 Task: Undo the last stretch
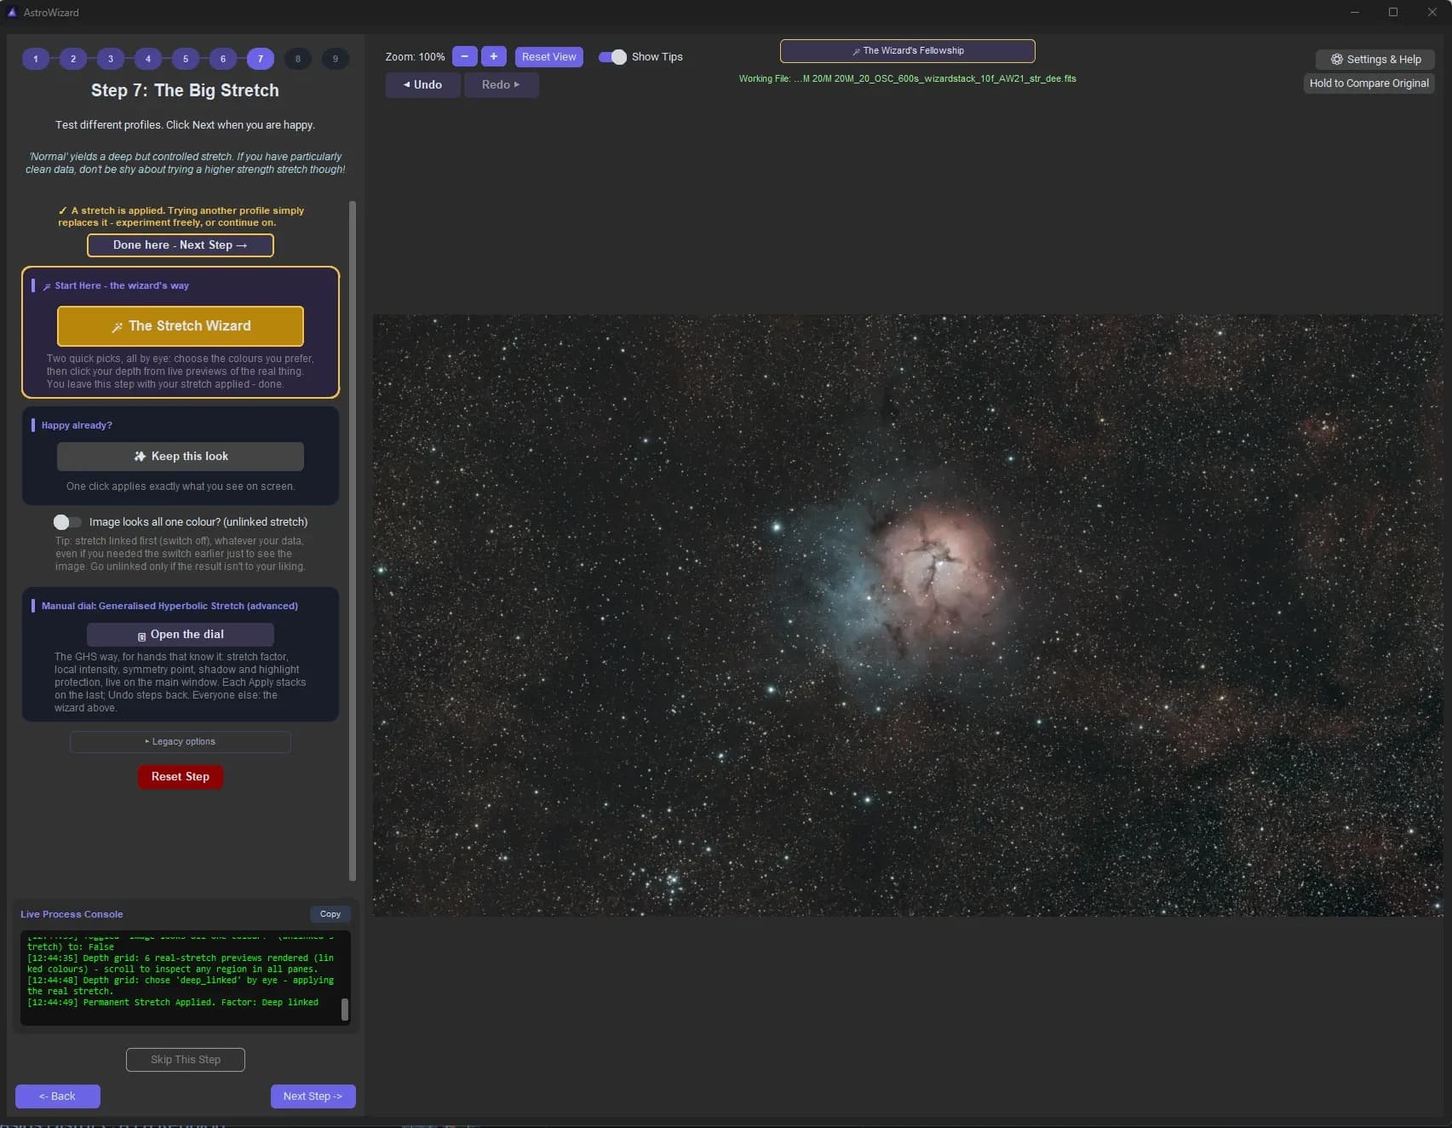pos(423,84)
